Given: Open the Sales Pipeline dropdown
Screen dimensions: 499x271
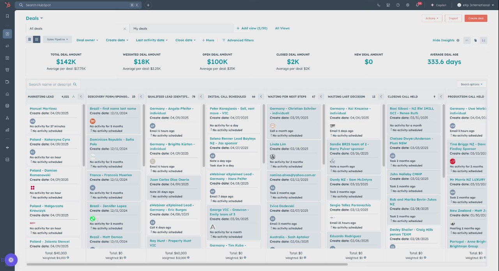Looking at the screenshot, I should coord(57,40).
